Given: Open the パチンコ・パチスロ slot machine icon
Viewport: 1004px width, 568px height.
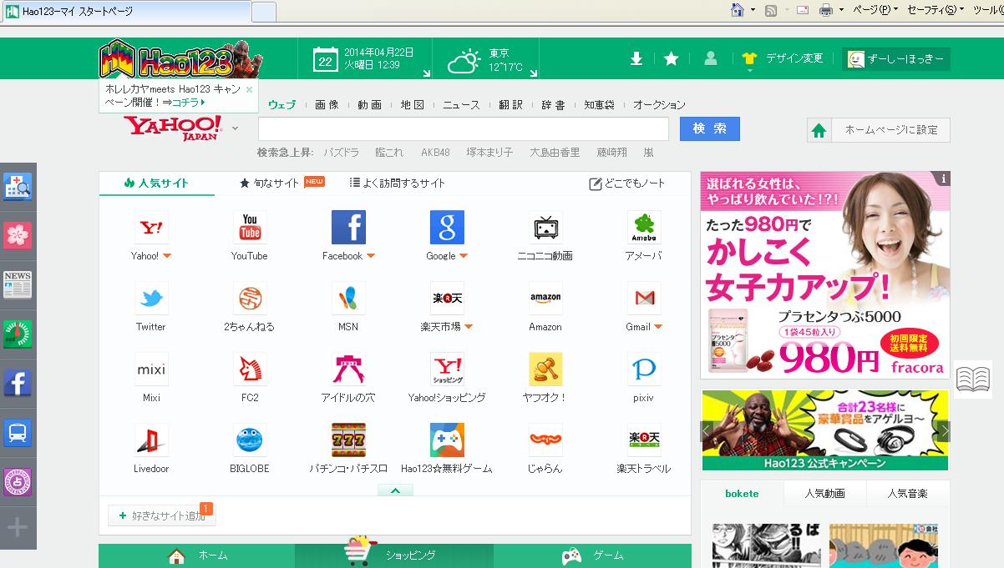Looking at the screenshot, I should (x=348, y=440).
